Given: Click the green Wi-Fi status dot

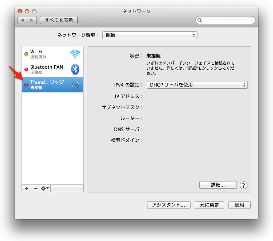Looking at the screenshot, I should pyautogui.click(x=26, y=54).
